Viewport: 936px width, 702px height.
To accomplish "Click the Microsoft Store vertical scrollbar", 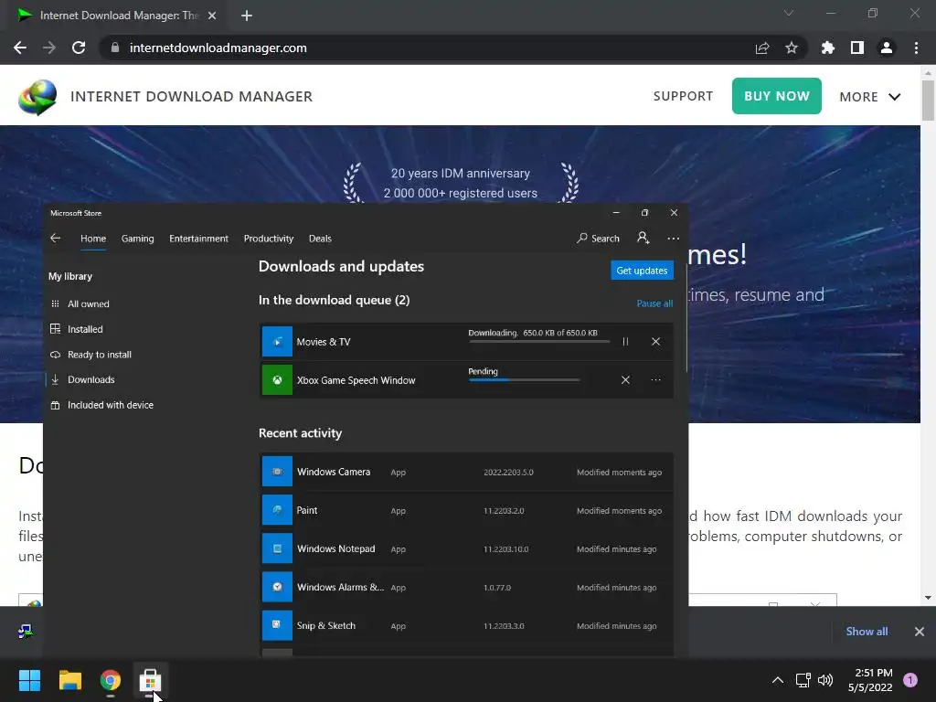I will coord(686,316).
